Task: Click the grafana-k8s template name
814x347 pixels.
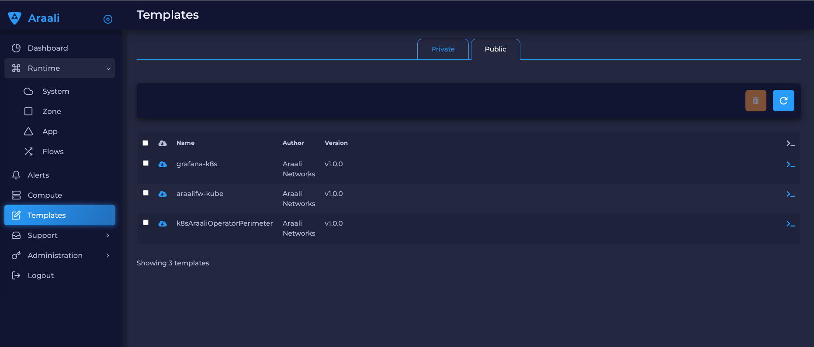Action: [197, 164]
